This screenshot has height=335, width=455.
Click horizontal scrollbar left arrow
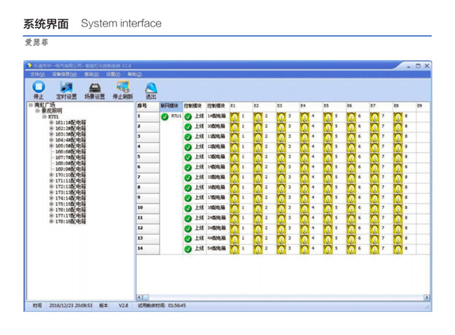(x=140, y=297)
